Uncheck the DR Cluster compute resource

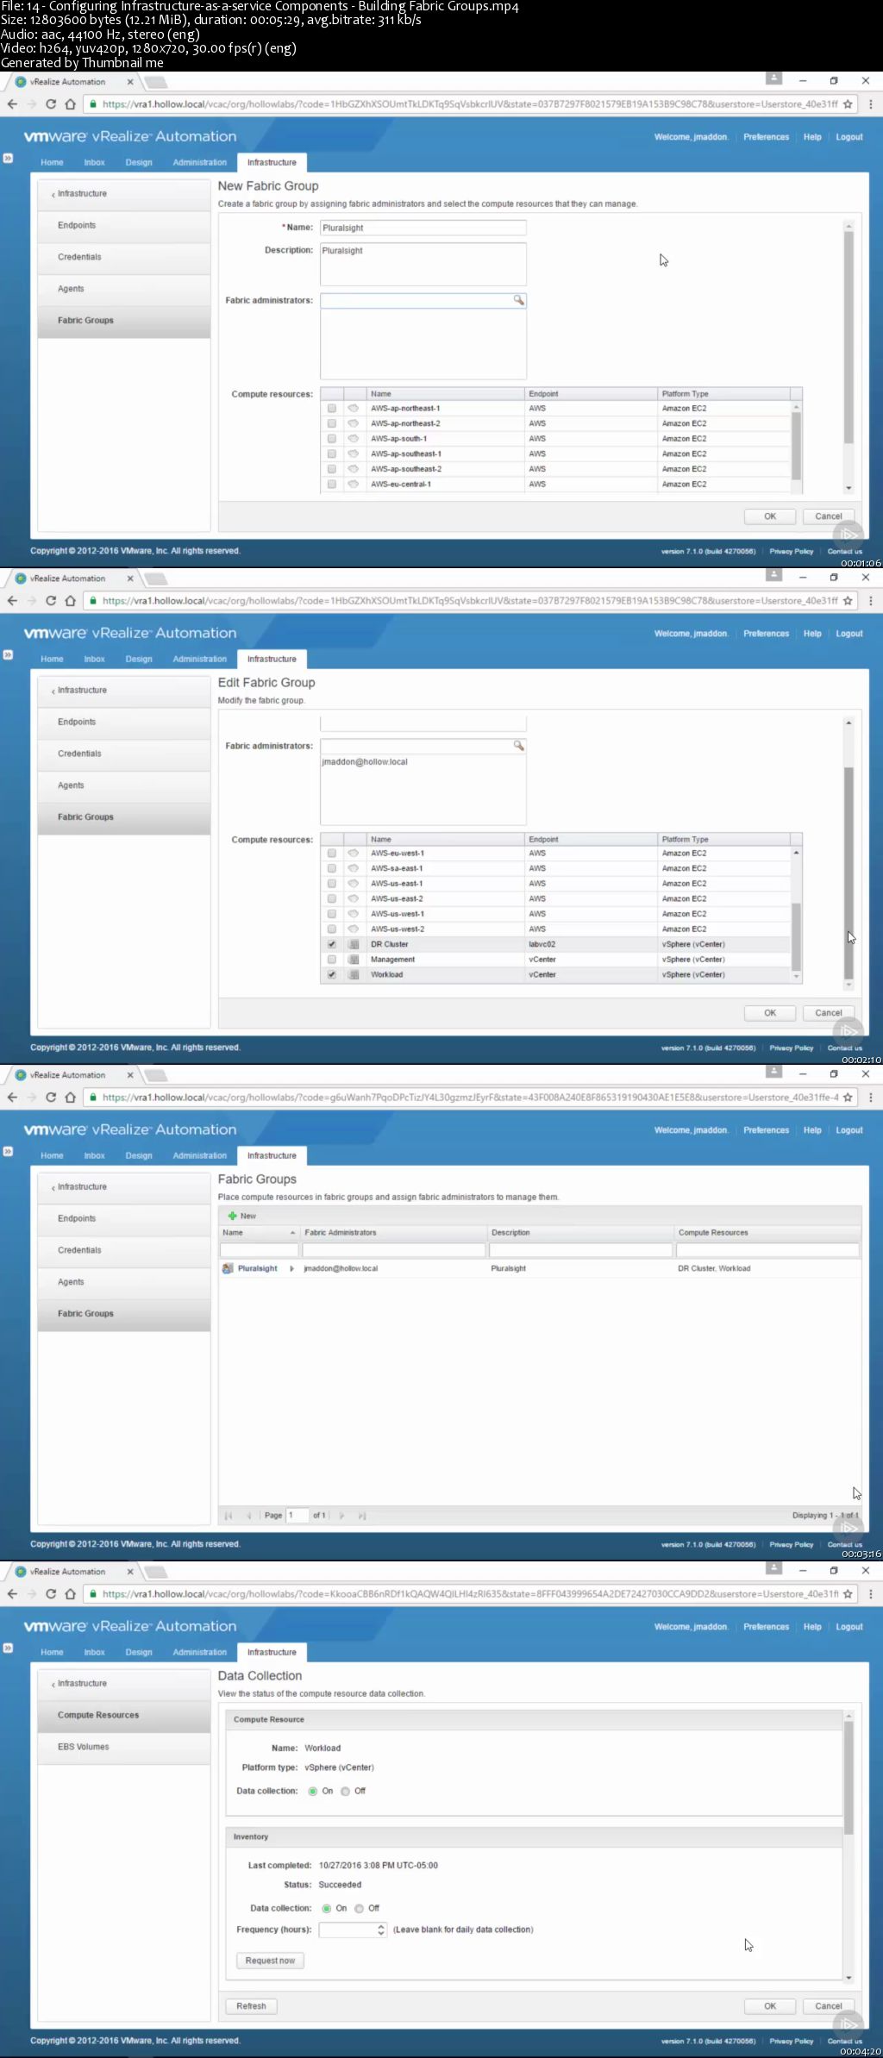[332, 944]
